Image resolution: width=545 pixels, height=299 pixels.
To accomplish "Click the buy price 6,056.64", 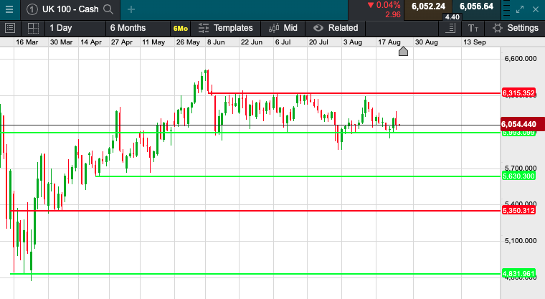I will (x=477, y=6).
